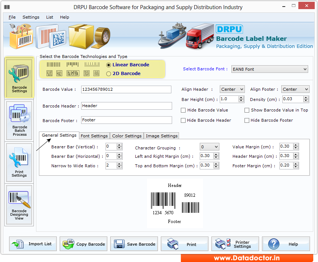Open the Character Grouping dropdown
Viewport: 318px width, 262px height.
[209, 146]
